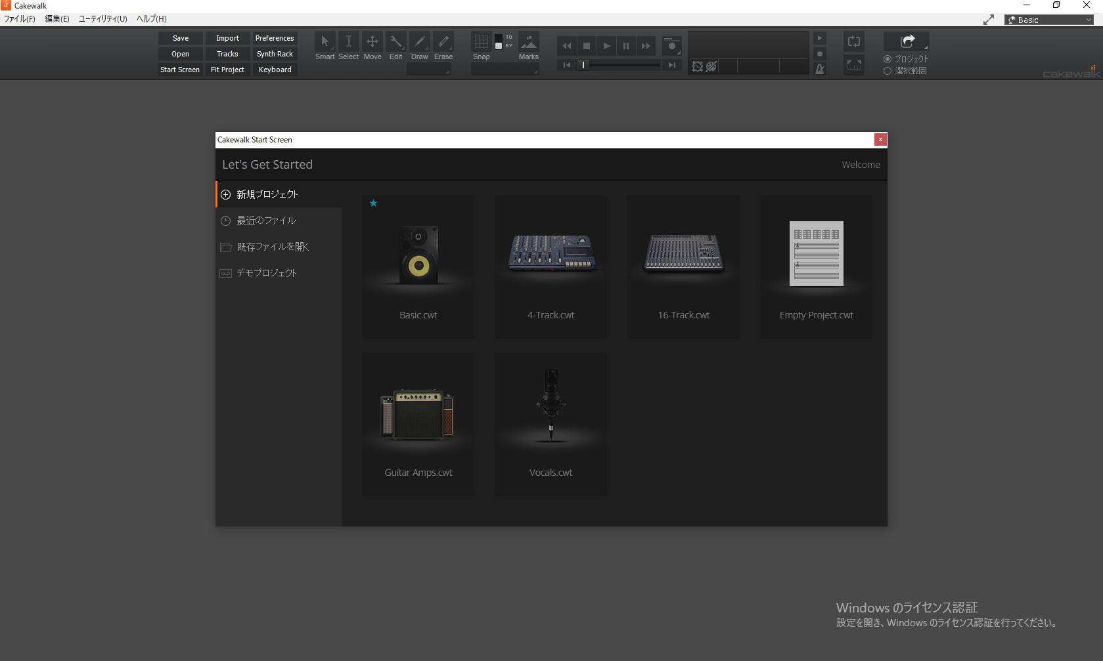Open the snap resolution dropdown

coord(505,70)
